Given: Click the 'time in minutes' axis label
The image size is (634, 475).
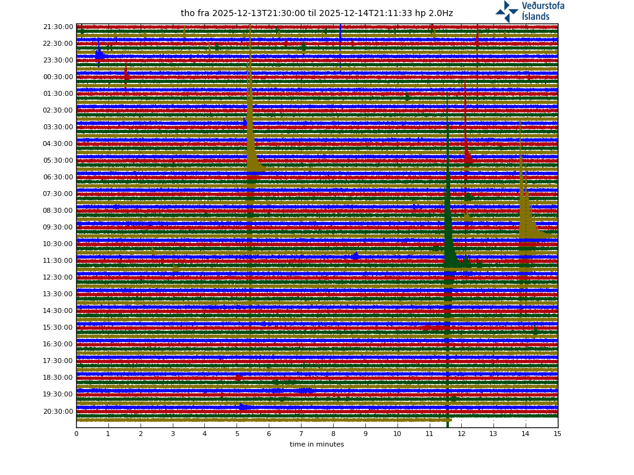Looking at the screenshot, I should [x=316, y=444].
